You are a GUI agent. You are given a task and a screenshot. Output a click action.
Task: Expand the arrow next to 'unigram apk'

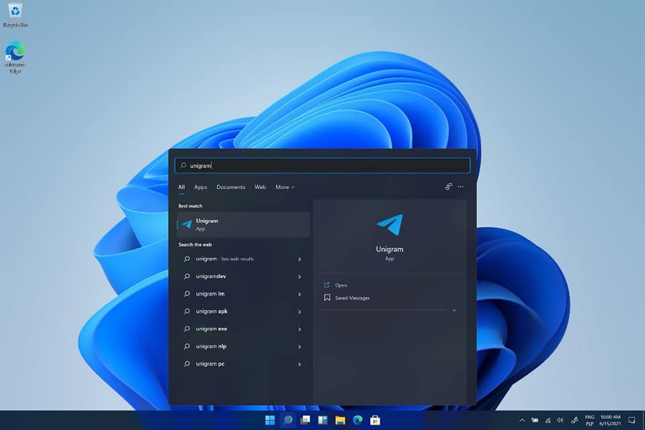coord(300,312)
